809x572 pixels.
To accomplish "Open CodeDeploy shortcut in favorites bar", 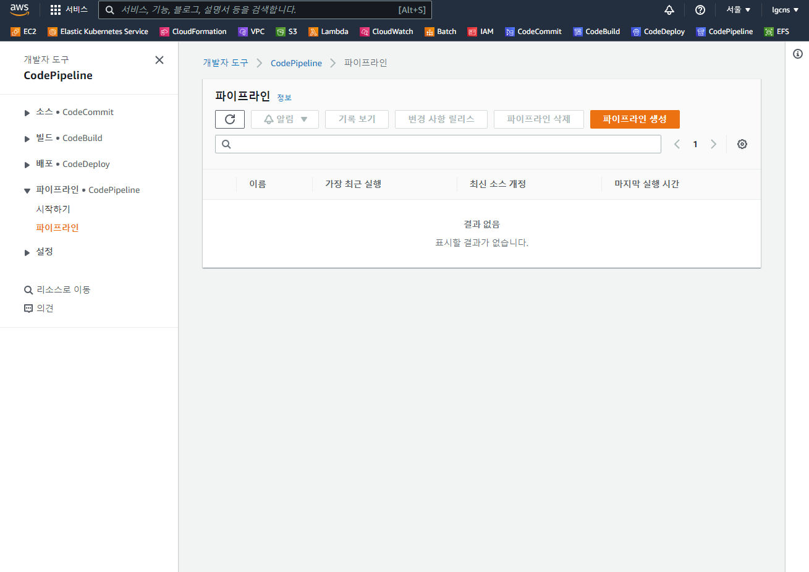I will tap(658, 32).
